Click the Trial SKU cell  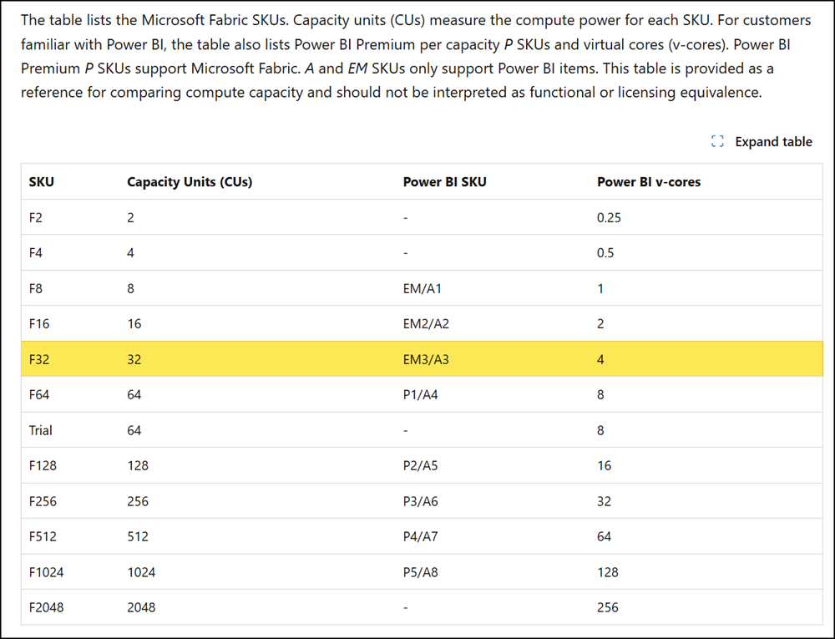click(x=40, y=430)
